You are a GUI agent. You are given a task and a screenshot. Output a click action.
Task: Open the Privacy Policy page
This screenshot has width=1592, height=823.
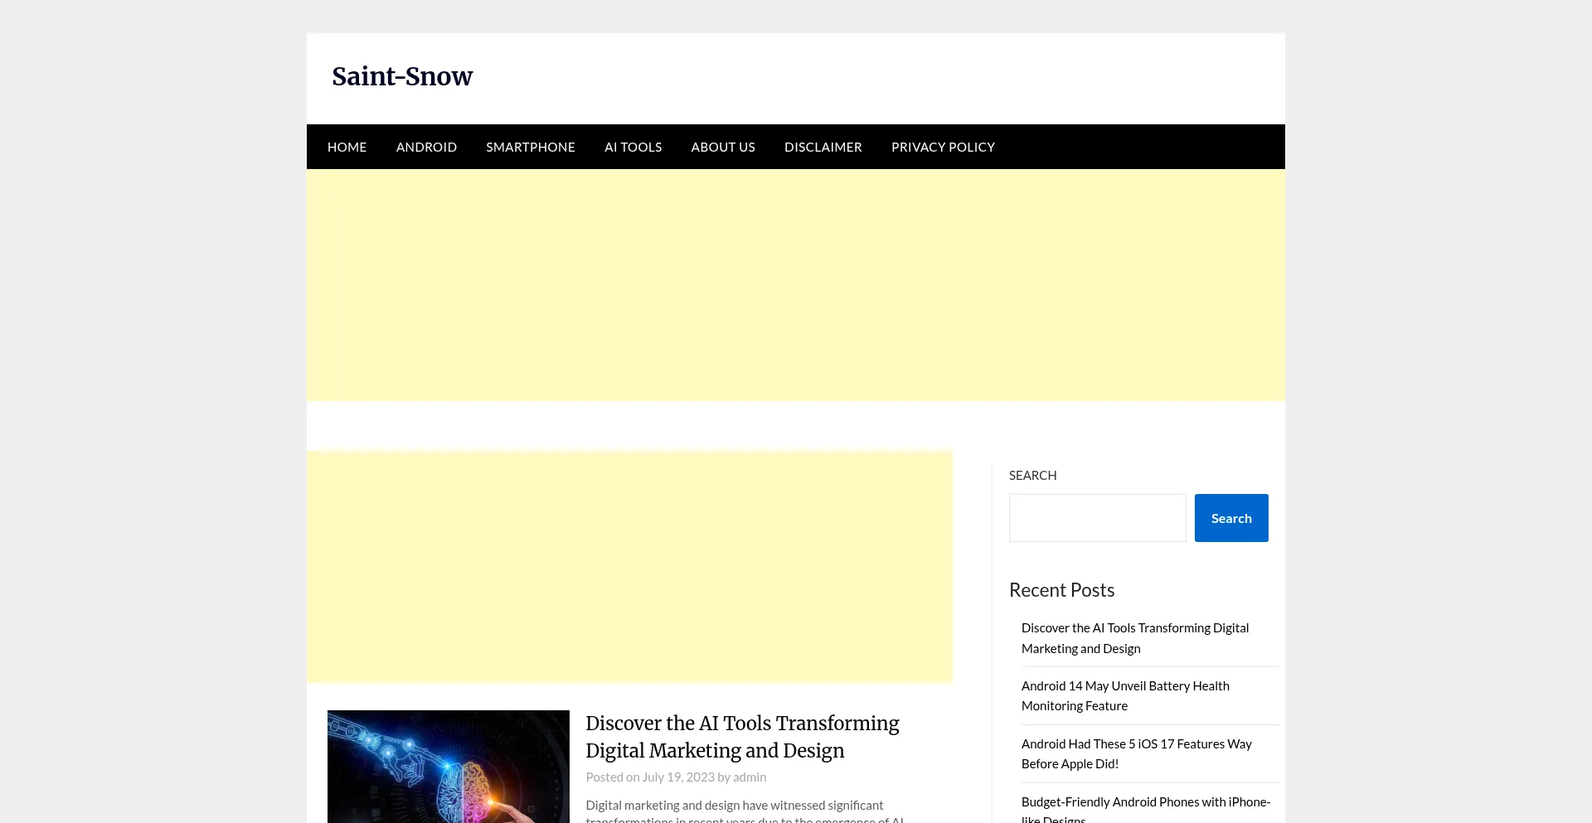tap(943, 147)
